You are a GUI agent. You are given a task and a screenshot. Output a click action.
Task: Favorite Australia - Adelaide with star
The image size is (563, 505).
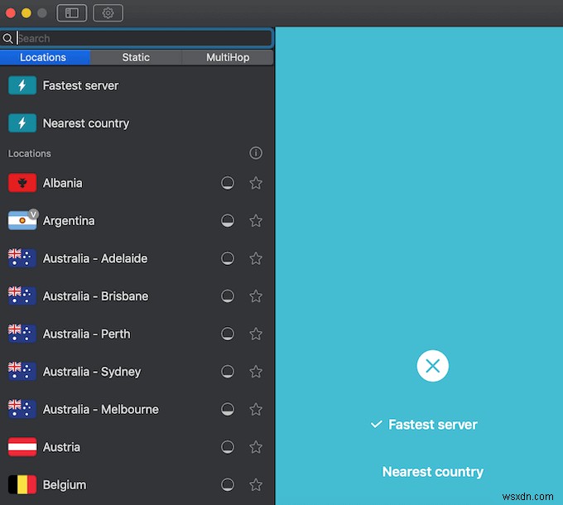(256, 258)
